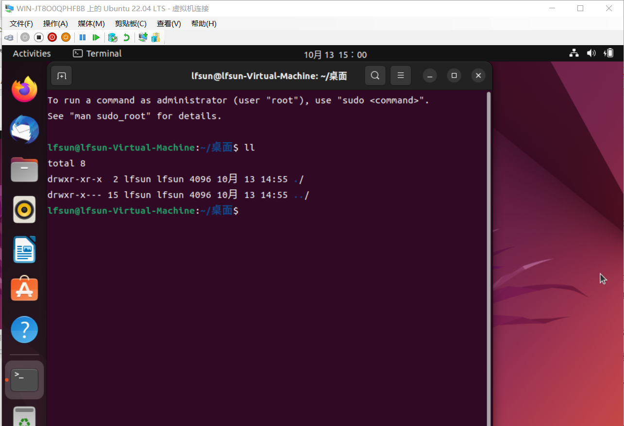624x426 pixels.
Task: Open the 操作(A) menu
Action: click(55, 23)
